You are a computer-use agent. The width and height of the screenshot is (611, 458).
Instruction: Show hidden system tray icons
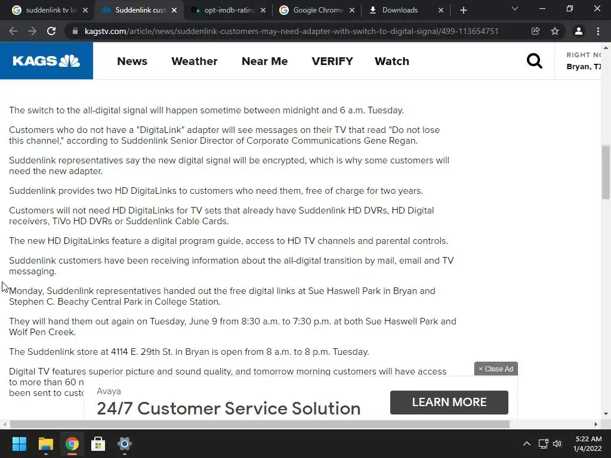point(526,444)
